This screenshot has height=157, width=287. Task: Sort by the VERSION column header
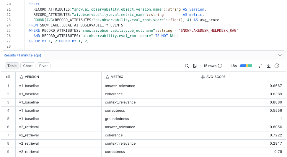point(32,77)
